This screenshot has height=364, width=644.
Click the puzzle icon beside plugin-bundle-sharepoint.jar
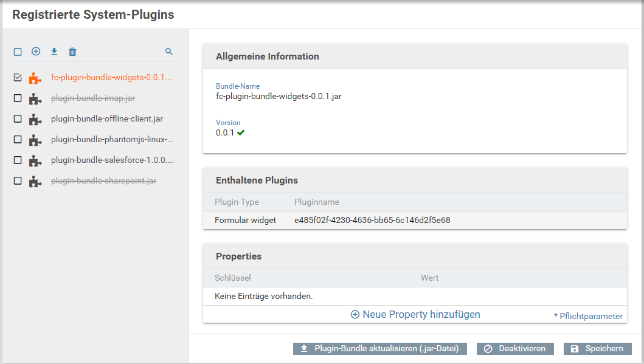35,181
